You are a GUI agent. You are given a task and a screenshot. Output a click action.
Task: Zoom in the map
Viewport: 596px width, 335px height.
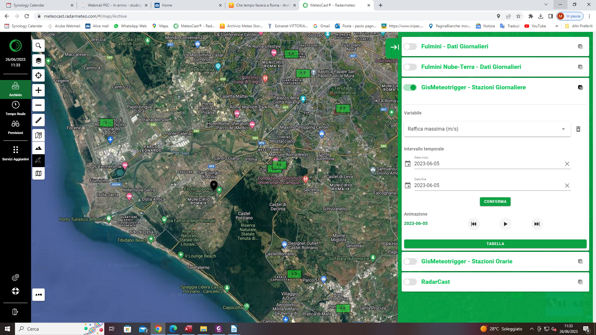click(38, 90)
